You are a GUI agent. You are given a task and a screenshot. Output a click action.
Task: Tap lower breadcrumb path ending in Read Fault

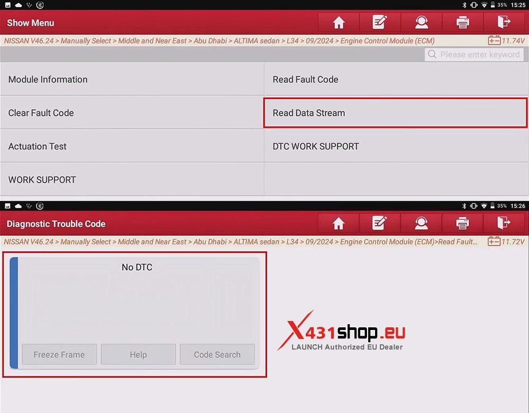click(241, 242)
